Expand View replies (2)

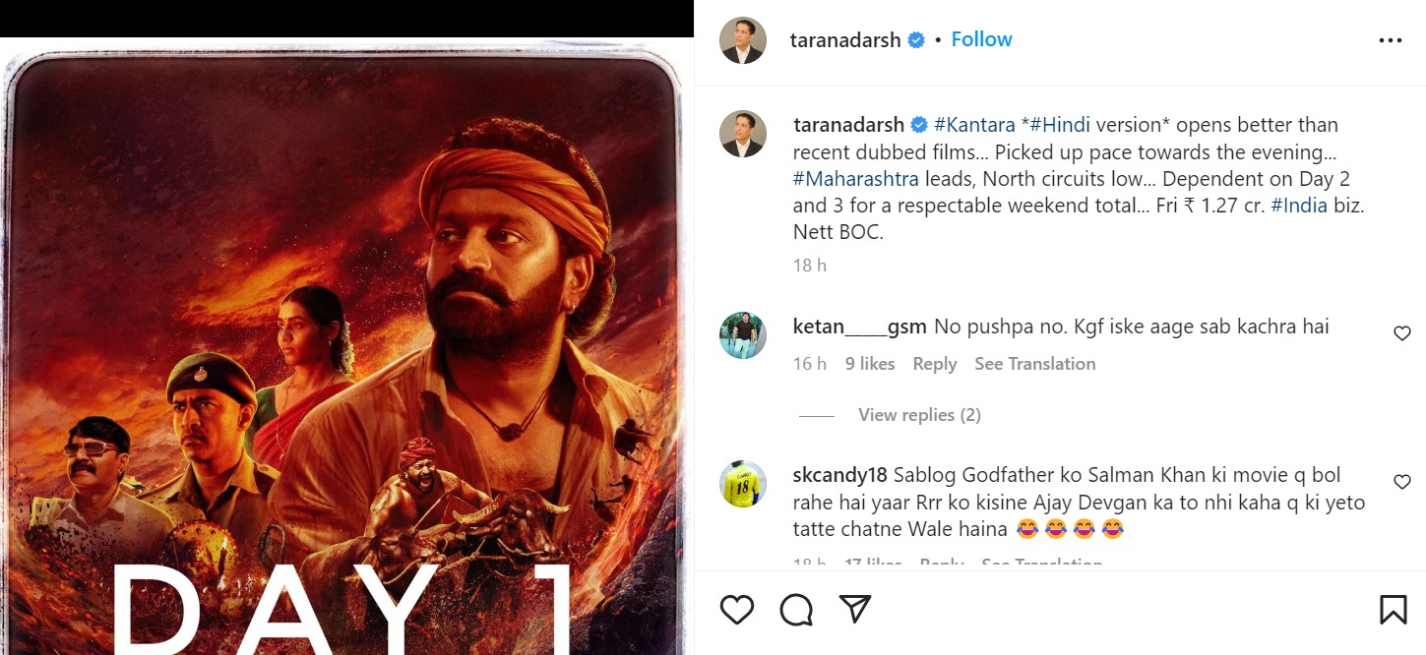919,415
